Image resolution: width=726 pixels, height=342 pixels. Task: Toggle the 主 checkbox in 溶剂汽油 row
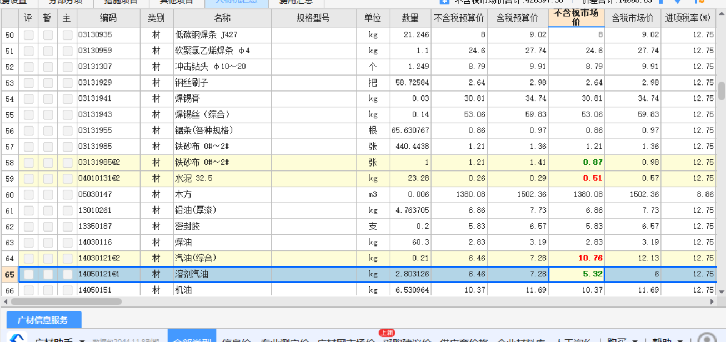(x=67, y=274)
